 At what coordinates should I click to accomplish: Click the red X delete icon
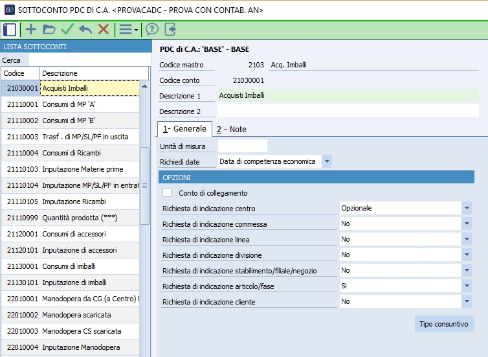tap(103, 29)
